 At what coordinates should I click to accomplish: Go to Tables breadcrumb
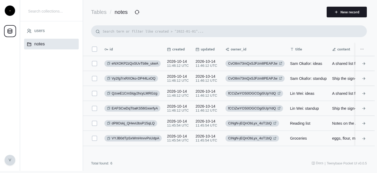(99, 12)
